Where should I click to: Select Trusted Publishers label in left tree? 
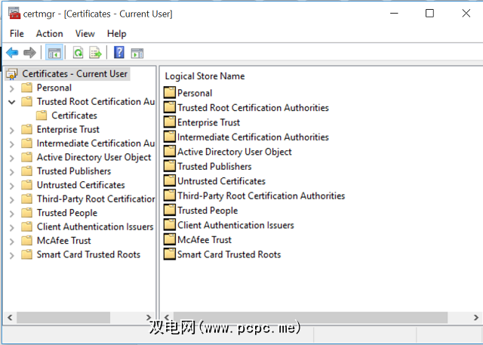(74, 171)
